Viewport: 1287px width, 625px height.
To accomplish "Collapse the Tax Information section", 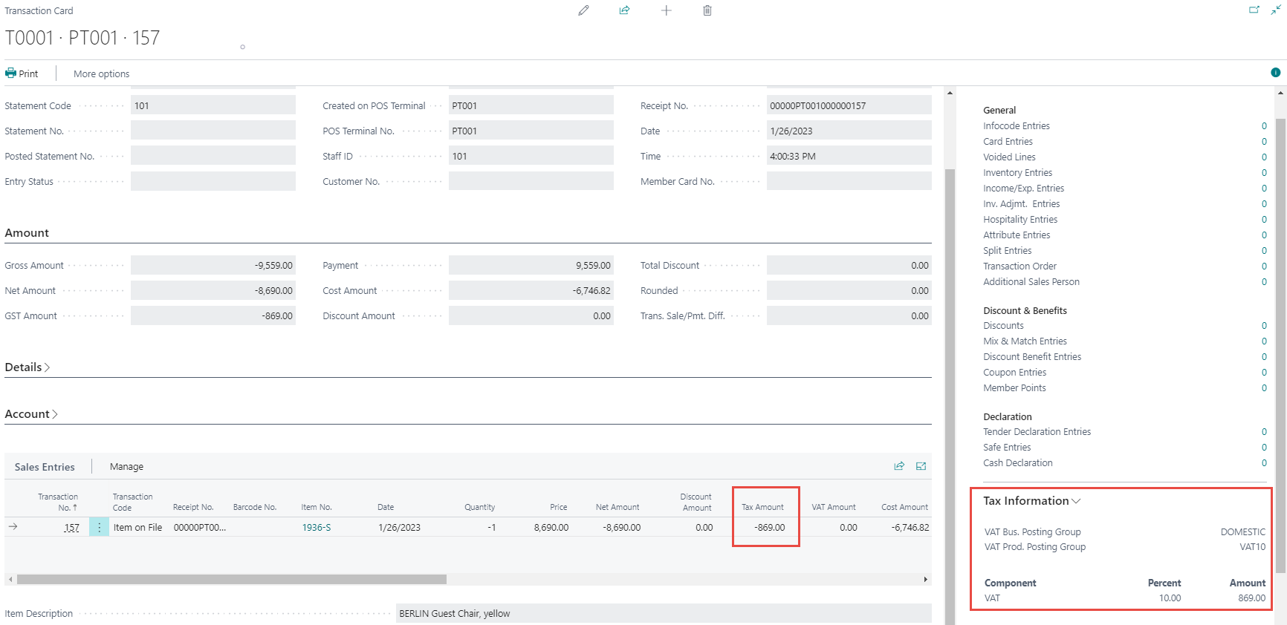I will coord(1031,501).
